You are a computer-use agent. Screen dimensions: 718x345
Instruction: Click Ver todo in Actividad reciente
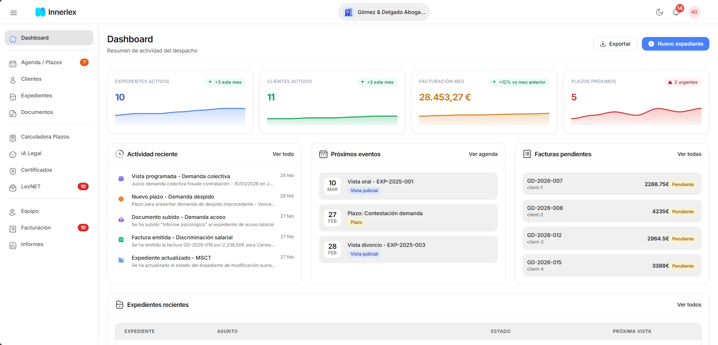(283, 154)
